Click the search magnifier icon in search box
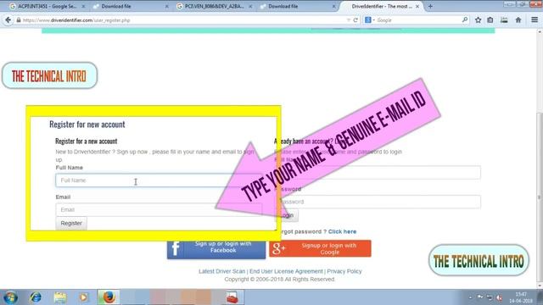The image size is (543, 305). [465, 20]
